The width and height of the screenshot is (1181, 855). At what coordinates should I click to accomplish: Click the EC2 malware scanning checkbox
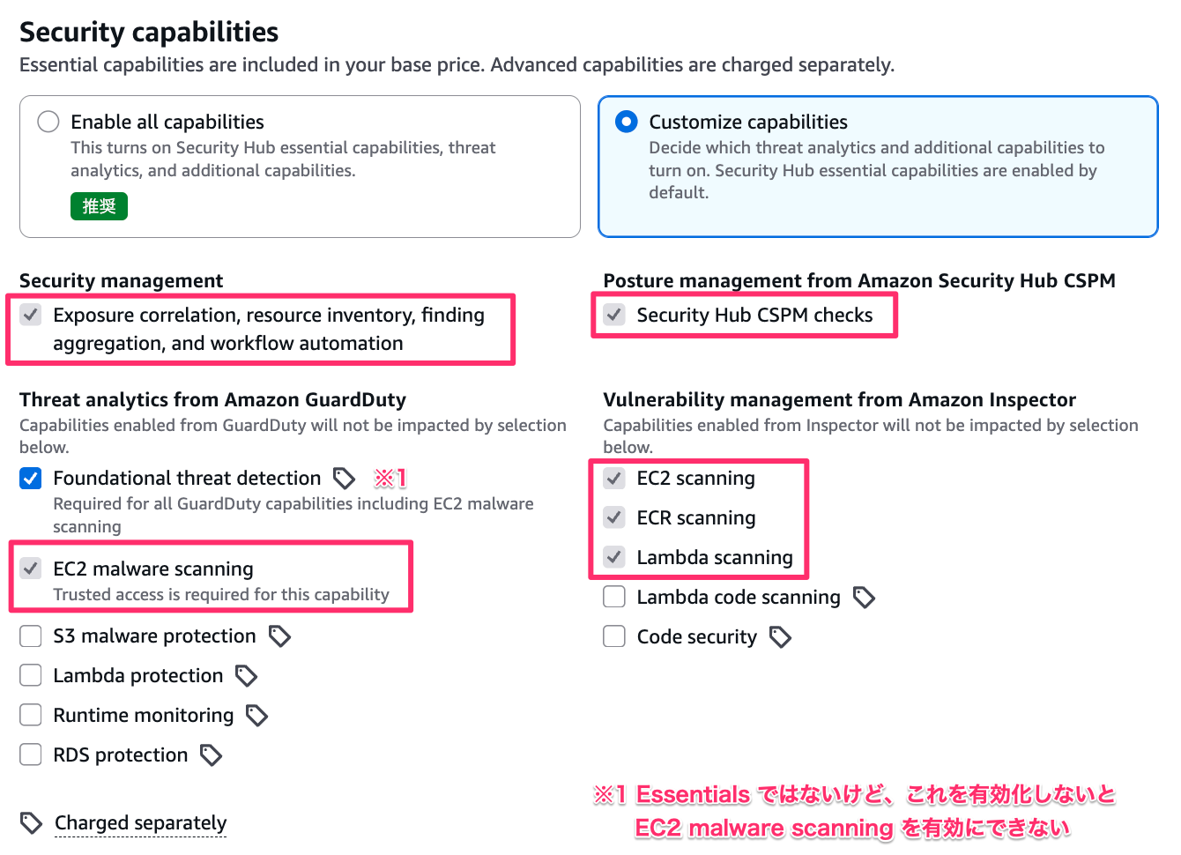pyautogui.click(x=31, y=569)
